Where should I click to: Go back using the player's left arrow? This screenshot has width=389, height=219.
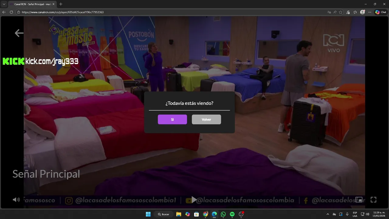(x=19, y=33)
